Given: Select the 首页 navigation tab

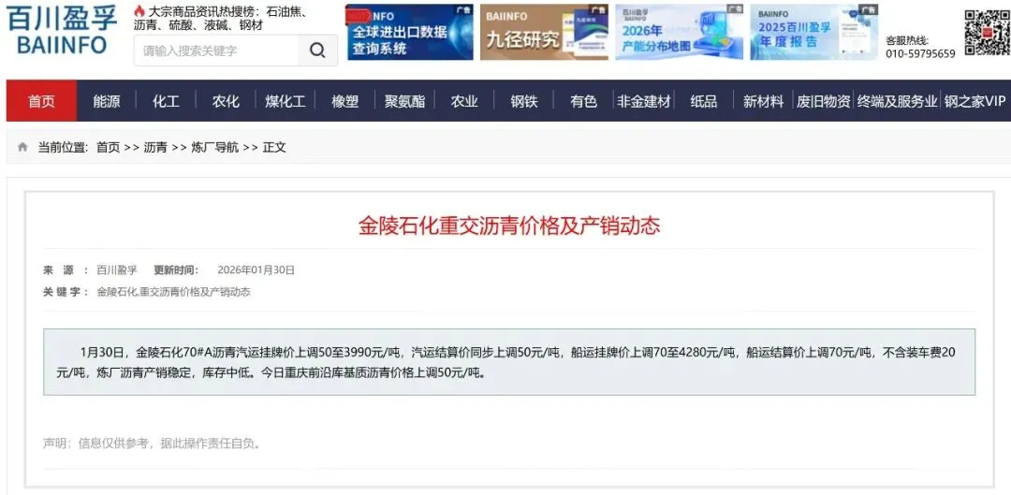Looking at the screenshot, I should coord(41,101).
